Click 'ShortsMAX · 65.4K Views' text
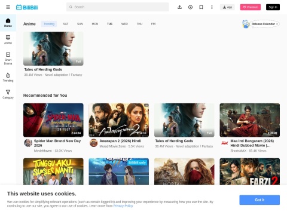This screenshot has width=287, height=215. [x=248, y=150]
